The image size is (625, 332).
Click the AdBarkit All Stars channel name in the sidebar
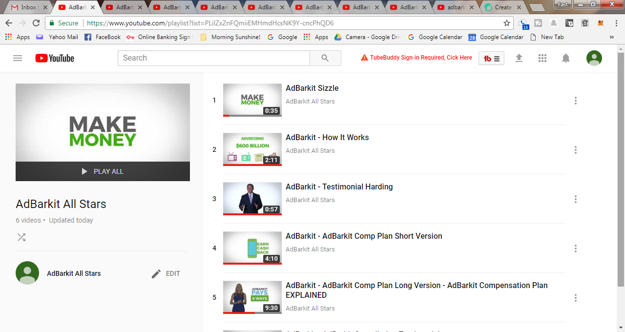[x=74, y=273]
